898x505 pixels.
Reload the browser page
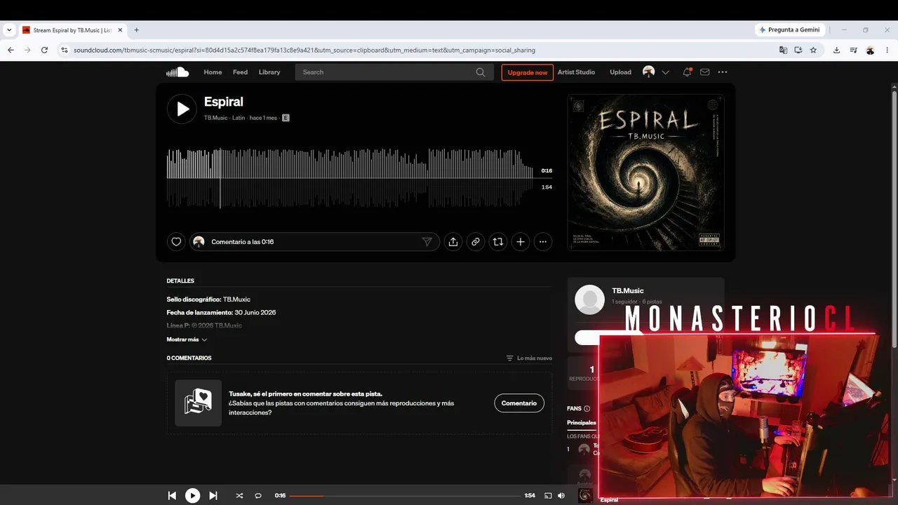click(44, 50)
